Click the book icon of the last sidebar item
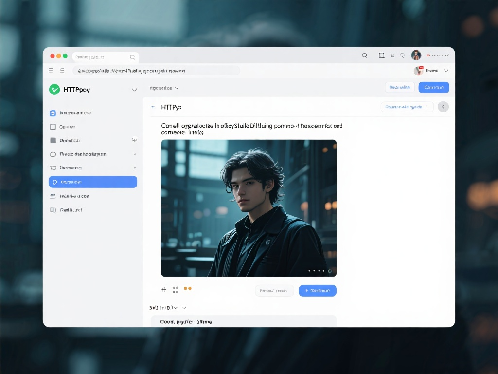The height and width of the screenshot is (374, 498). [53, 210]
